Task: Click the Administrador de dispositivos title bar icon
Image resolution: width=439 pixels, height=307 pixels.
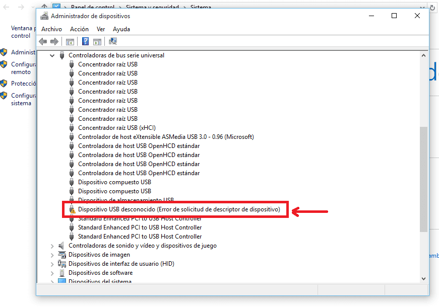Action: coord(44,16)
